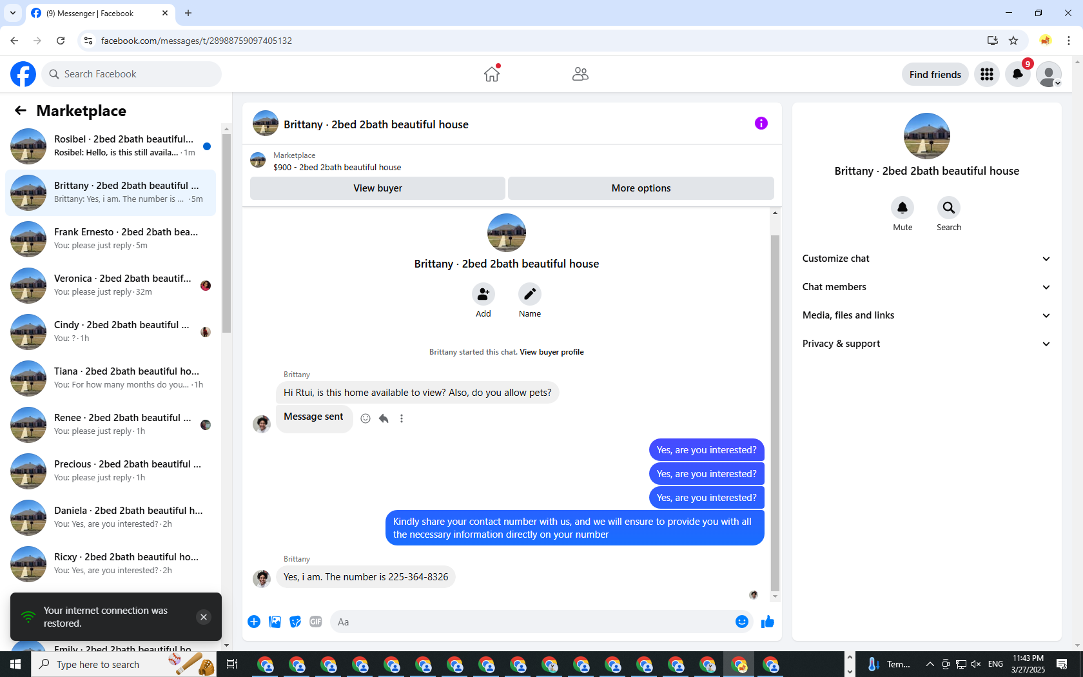This screenshot has height=677, width=1083.
Task: Click Brittany's chat header thumbnail
Action: tap(266, 123)
